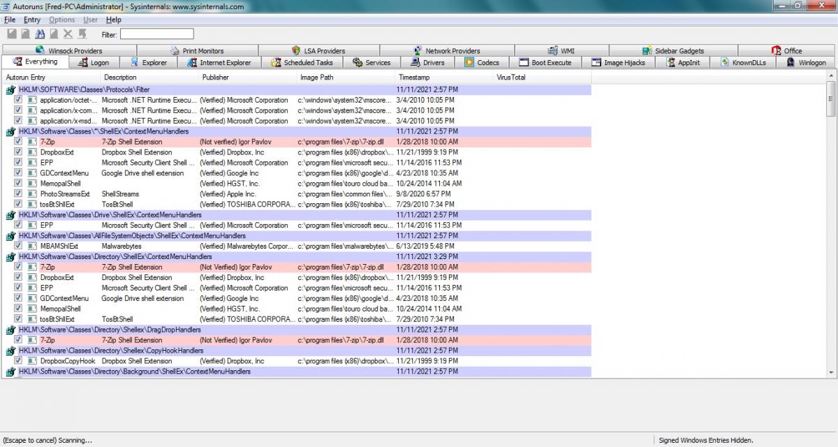Click registry icon of Drive\ShellEx\ContextMenuHandlers key
The height and width of the screenshot is (447, 838).
click(10, 215)
